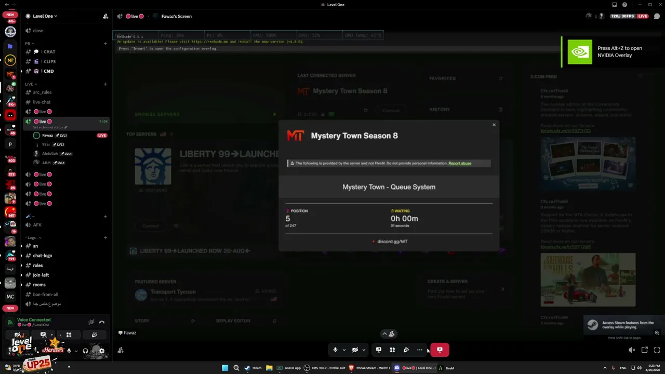This screenshot has height=374, width=665.
Task: Open the join-left channel
Action: [66, 275]
